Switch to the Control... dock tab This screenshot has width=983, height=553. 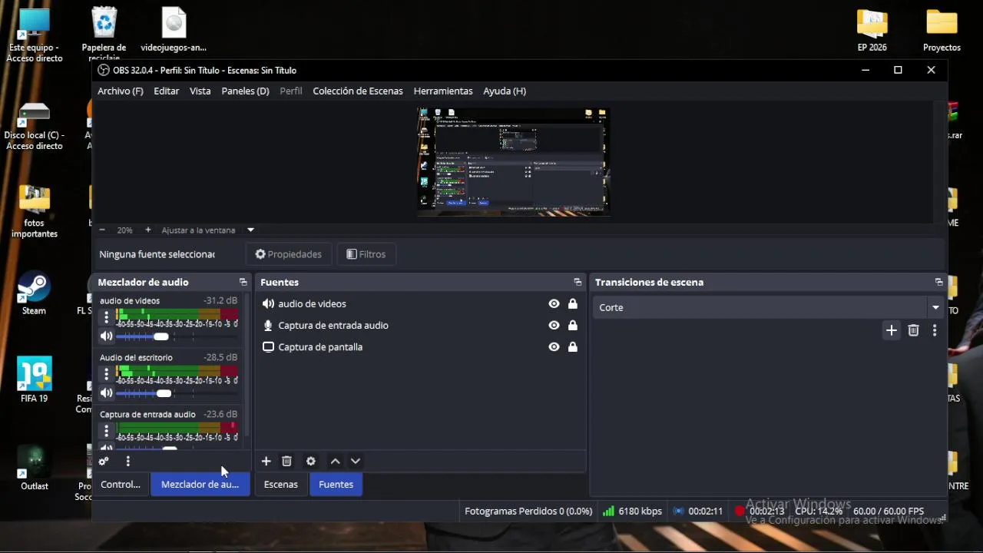121,485
